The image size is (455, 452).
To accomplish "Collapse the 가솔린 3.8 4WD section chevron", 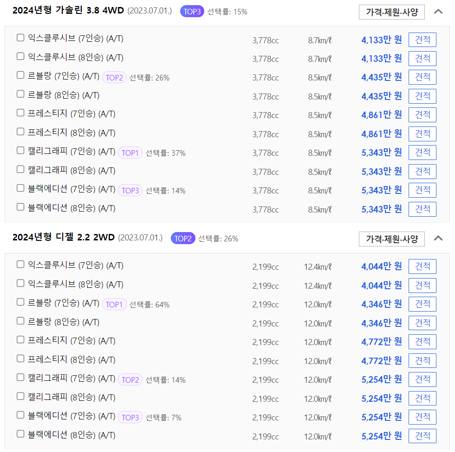I will (438, 12).
